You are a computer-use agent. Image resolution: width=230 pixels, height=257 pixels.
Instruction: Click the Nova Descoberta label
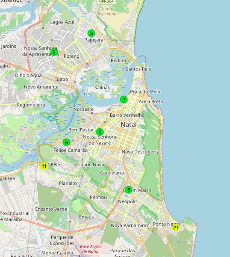[140, 152]
